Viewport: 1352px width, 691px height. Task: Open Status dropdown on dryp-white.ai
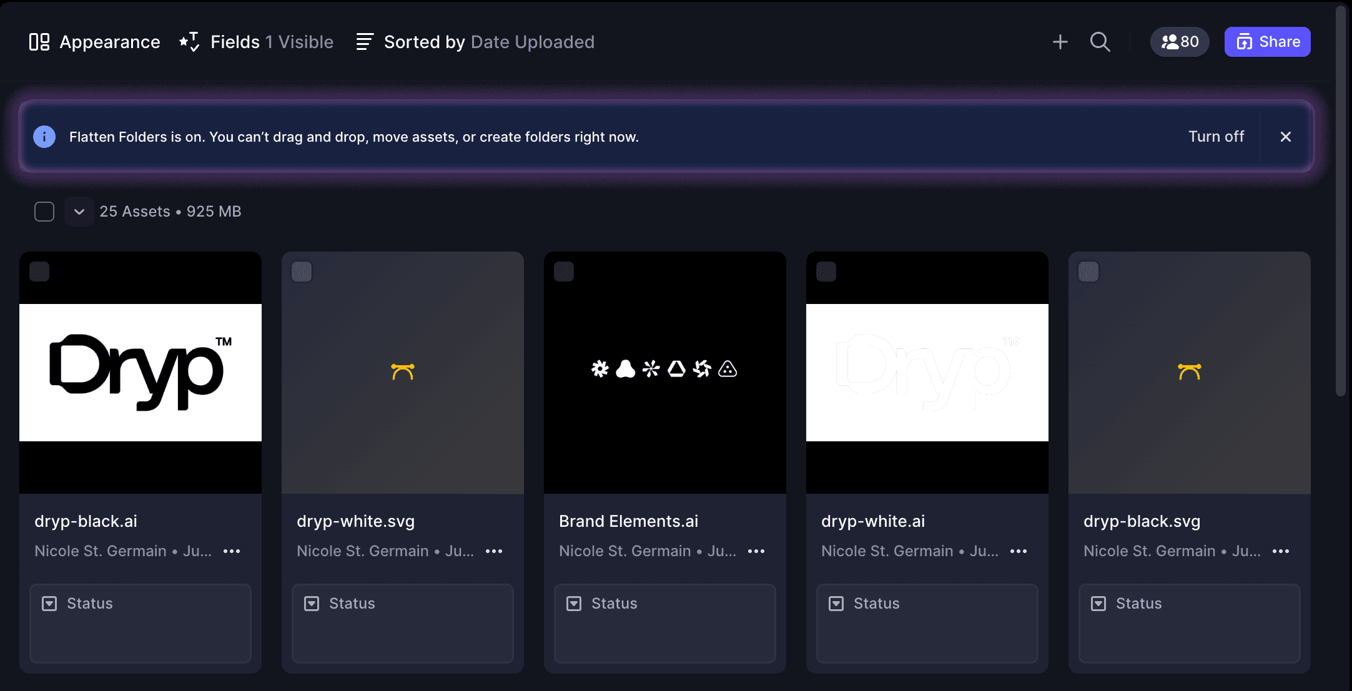coord(927,623)
